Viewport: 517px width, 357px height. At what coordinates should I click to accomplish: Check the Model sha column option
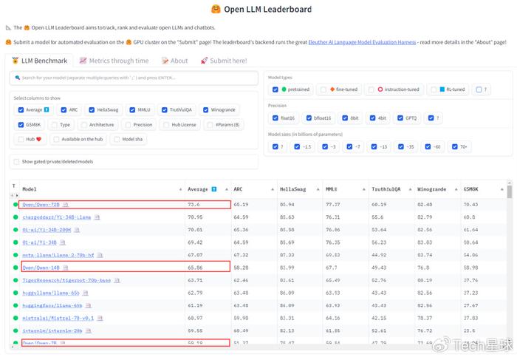click(117, 139)
